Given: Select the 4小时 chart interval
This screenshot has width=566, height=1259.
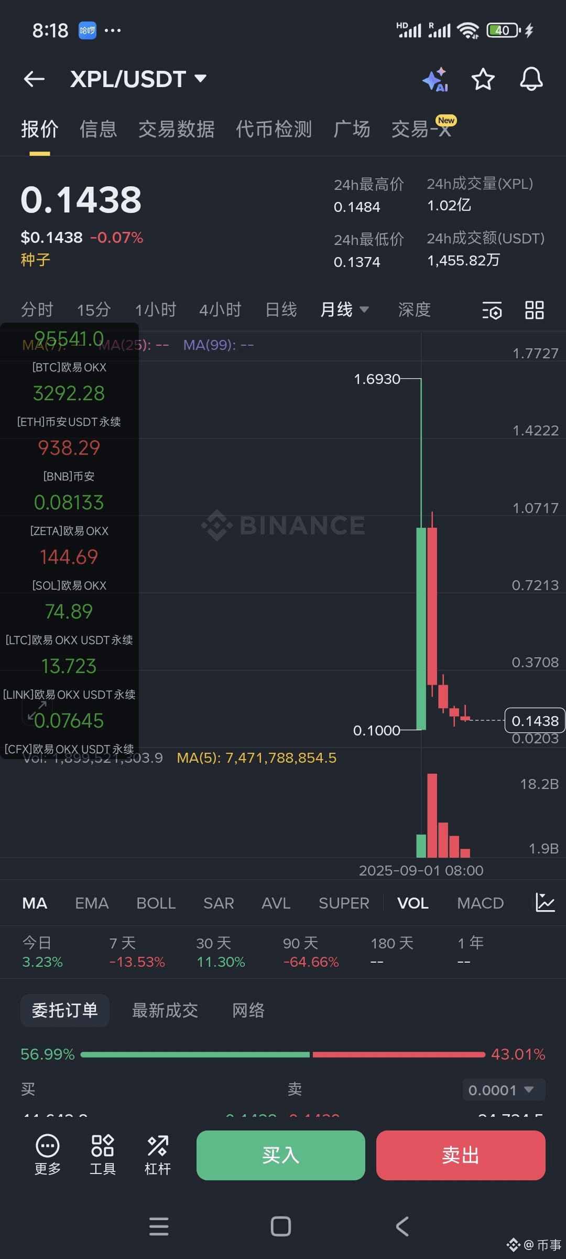Looking at the screenshot, I should pos(221,310).
